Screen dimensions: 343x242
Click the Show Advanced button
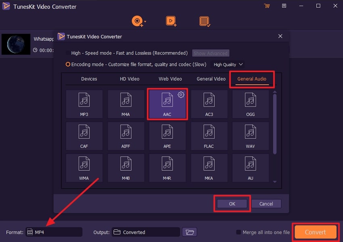(211, 53)
